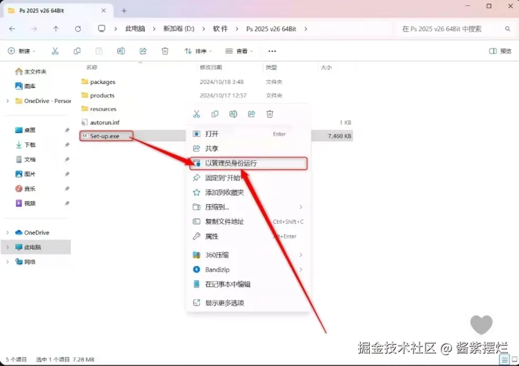
Task: Select the Cut scissors icon in the toolbar
Action: click(55, 51)
